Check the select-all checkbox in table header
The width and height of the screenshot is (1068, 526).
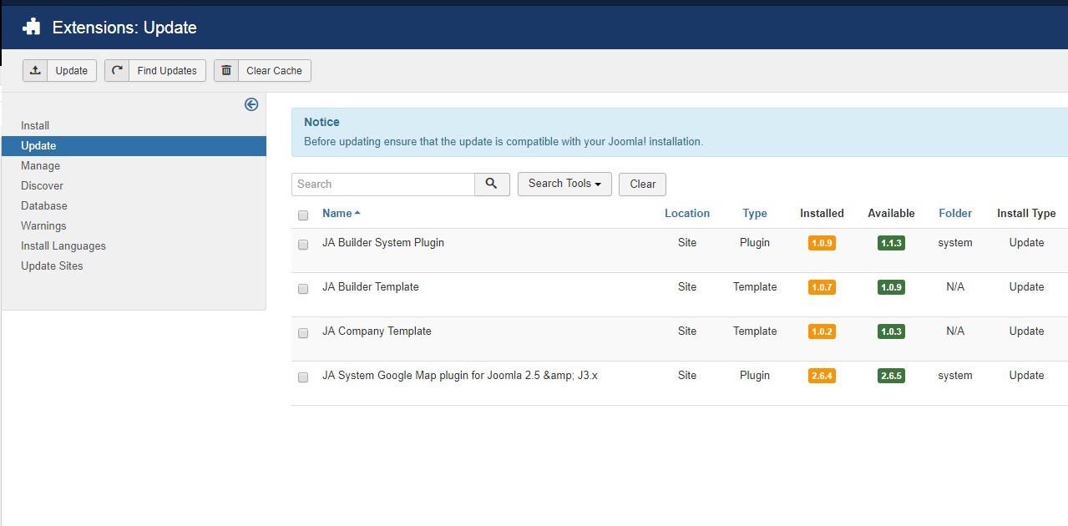click(303, 215)
